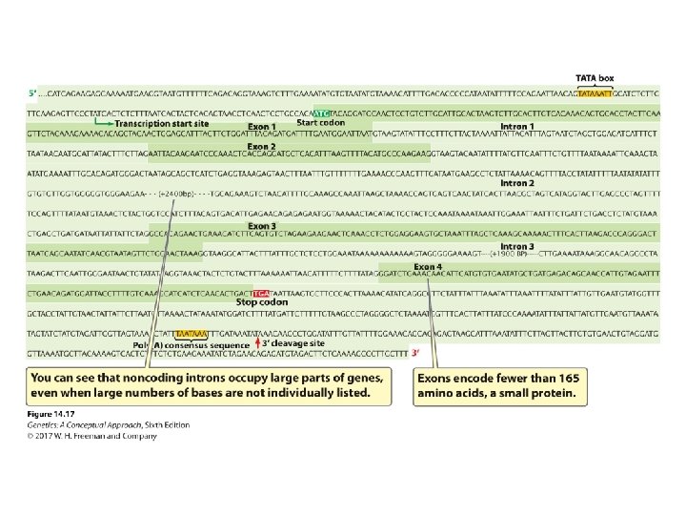The image size is (686, 515).
Task: Click the "TATA box" label
Action: click(x=595, y=78)
